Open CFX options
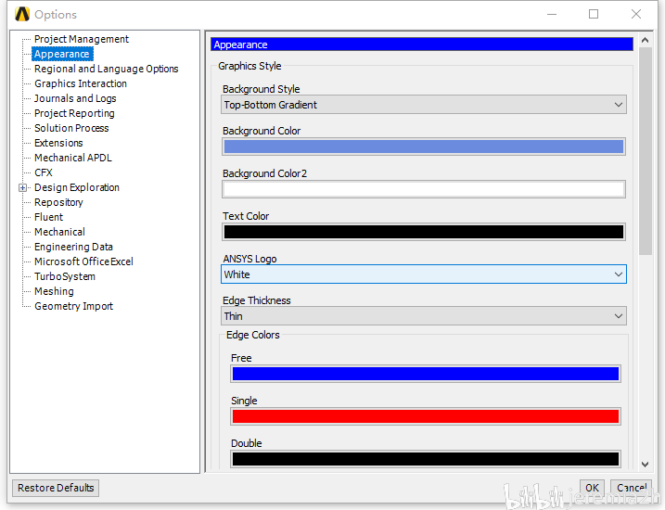The image size is (665, 510). click(44, 172)
